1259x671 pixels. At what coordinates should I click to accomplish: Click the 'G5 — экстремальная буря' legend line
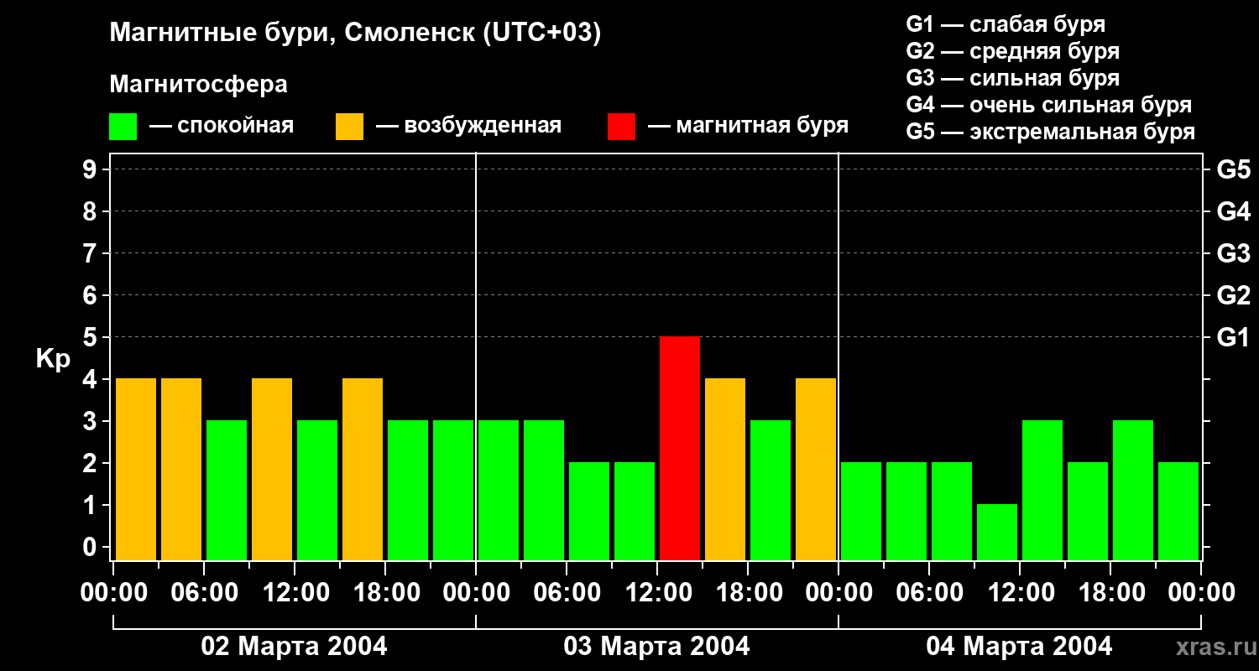point(1050,132)
